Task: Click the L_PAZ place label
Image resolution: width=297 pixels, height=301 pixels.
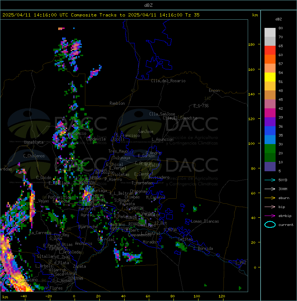Action: coord(241,263)
